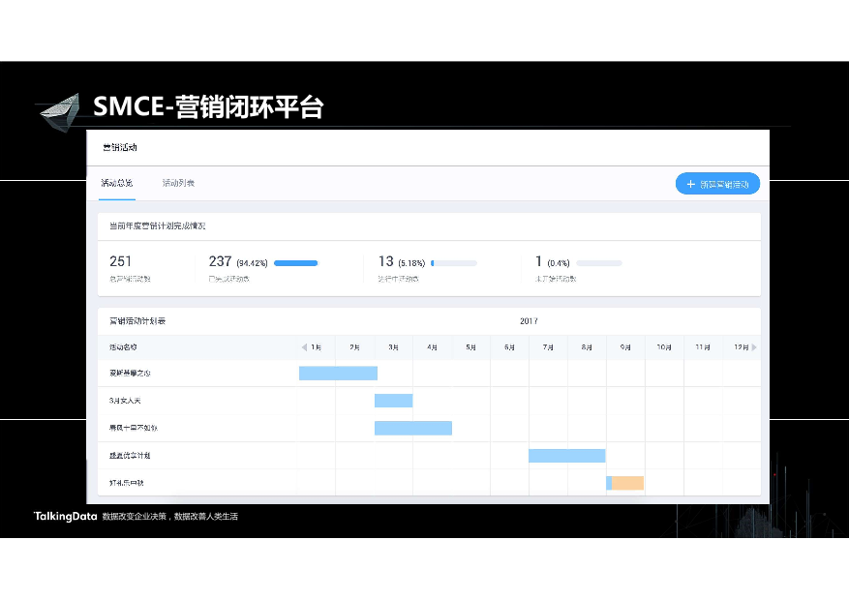Switch to the 活动总览 tab
The width and height of the screenshot is (849, 600).
(117, 183)
